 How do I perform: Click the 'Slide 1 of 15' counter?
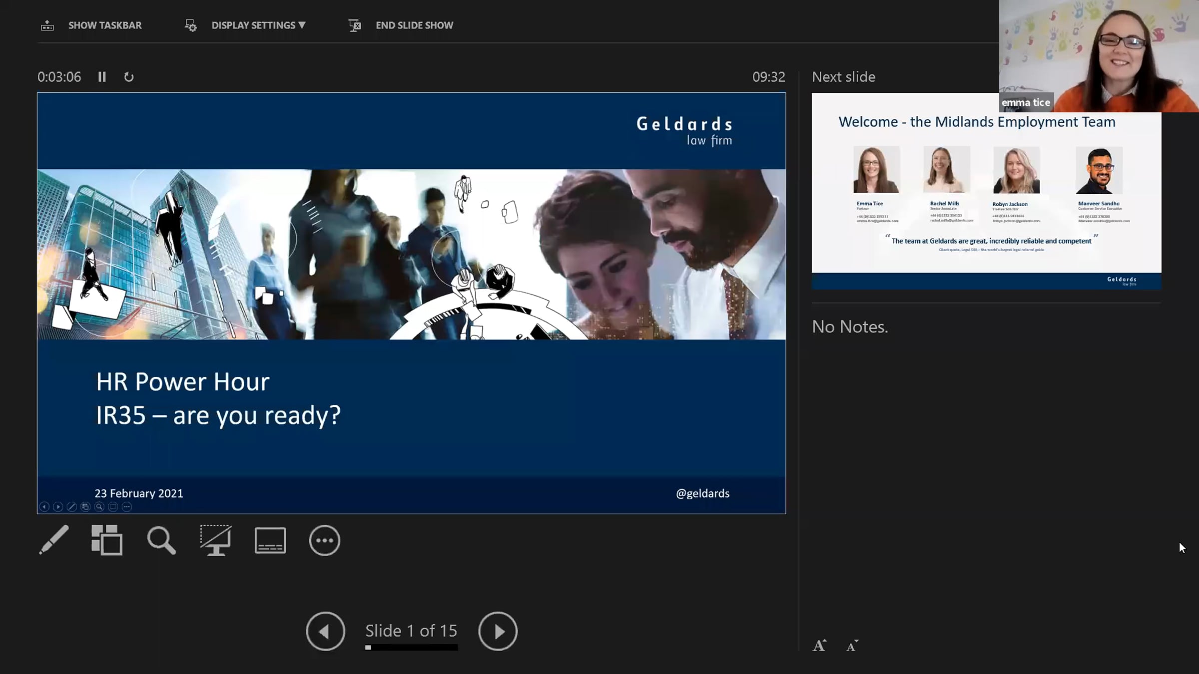pos(411,631)
